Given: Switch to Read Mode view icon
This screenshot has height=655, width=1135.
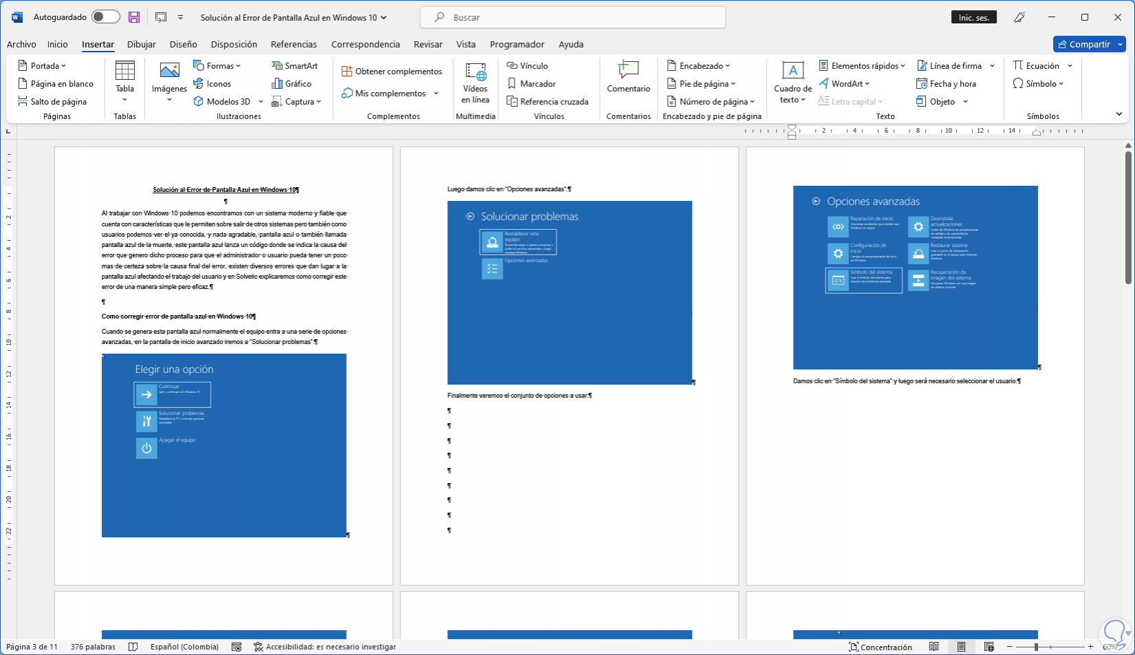Looking at the screenshot, I should point(933,647).
